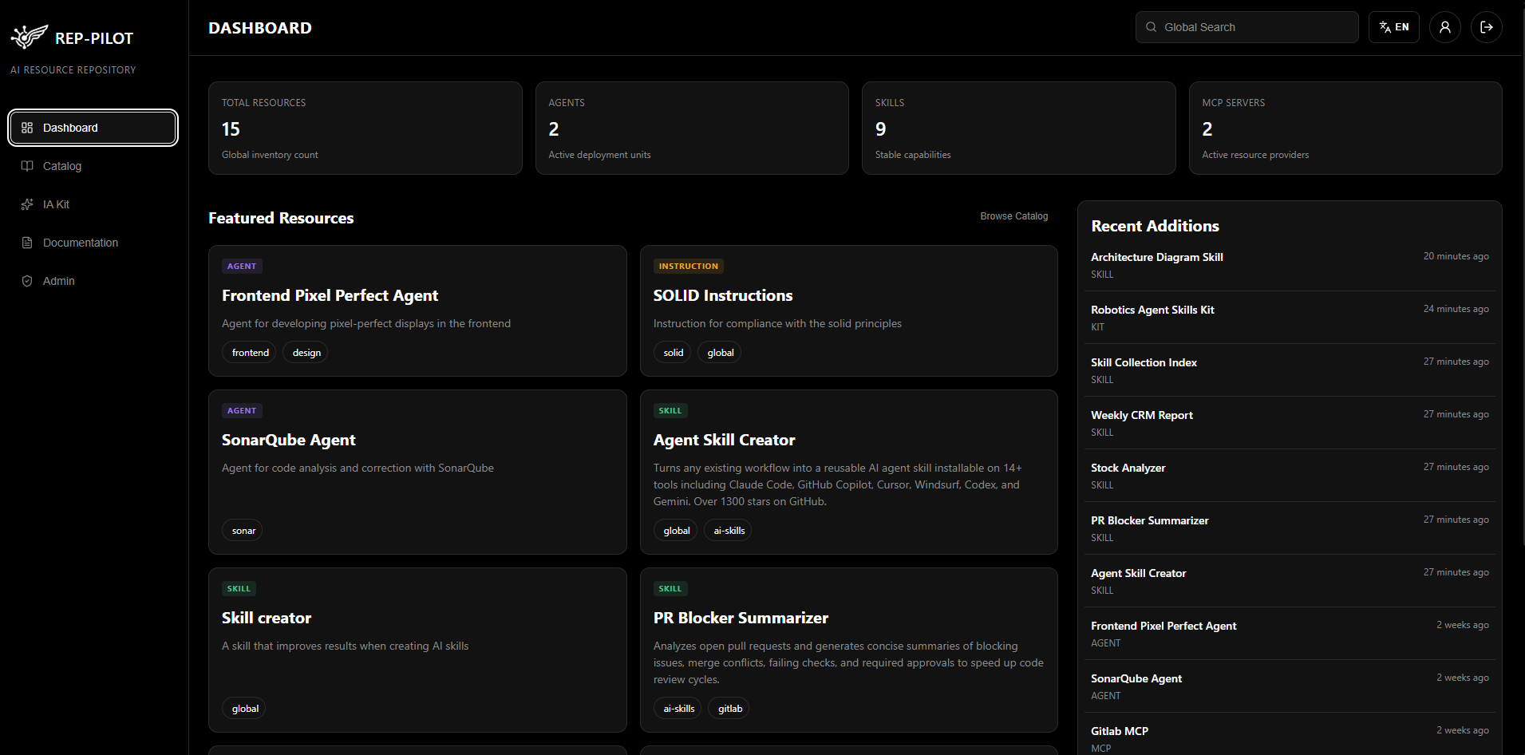Viewport: 1525px width, 755px height.
Task: Click the solid tag chip
Action: pyautogui.click(x=673, y=353)
